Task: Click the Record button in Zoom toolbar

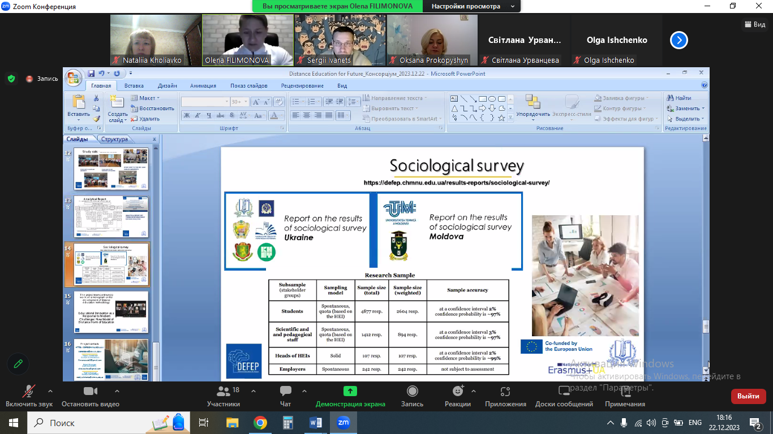Action: (412, 392)
